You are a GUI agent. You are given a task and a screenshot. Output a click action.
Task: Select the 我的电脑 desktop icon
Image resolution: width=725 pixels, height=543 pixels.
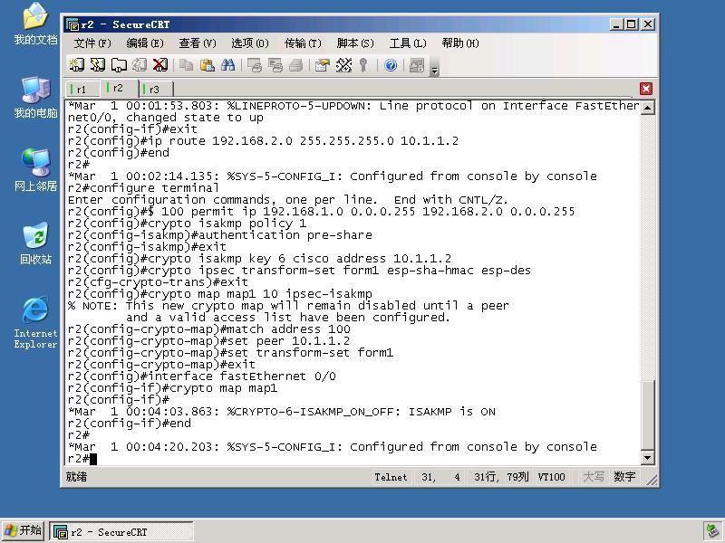[35, 98]
